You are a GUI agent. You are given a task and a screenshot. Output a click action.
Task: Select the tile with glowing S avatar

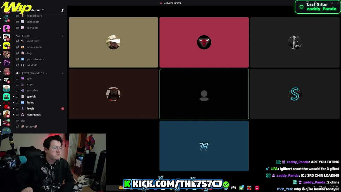pos(295,94)
